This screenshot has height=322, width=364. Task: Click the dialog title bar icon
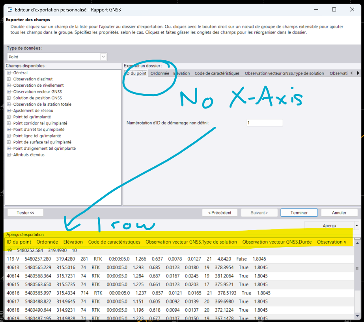pos(10,10)
